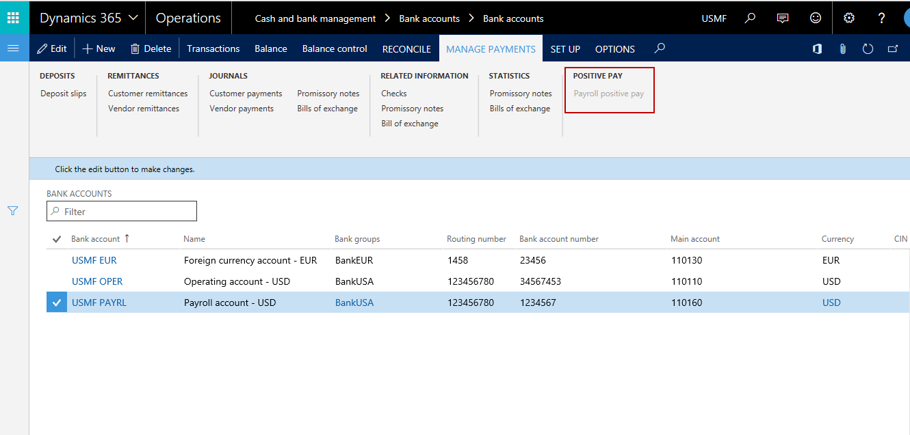This screenshot has height=435, width=910.
Task: Delete the selected bank account
Action: point(151,48)
